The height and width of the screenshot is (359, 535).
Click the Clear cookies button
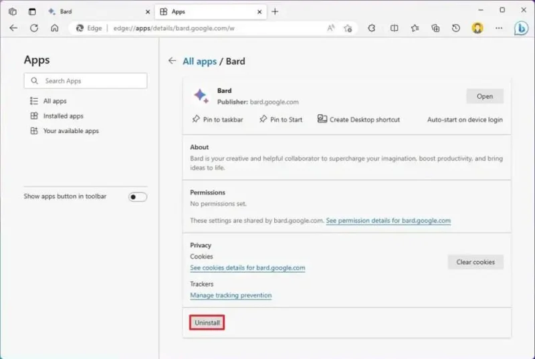coord(475,262)
